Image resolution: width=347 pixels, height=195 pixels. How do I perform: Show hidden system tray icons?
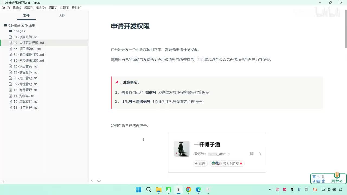coord(270,190)
